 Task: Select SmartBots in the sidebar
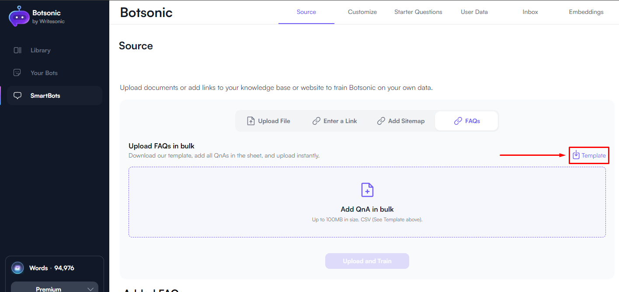click(x=55, y=96)
